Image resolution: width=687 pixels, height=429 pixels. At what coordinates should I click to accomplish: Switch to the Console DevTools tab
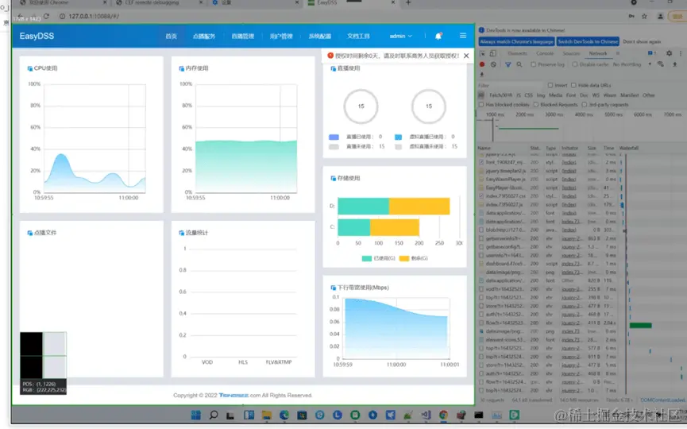click(545, 53)
